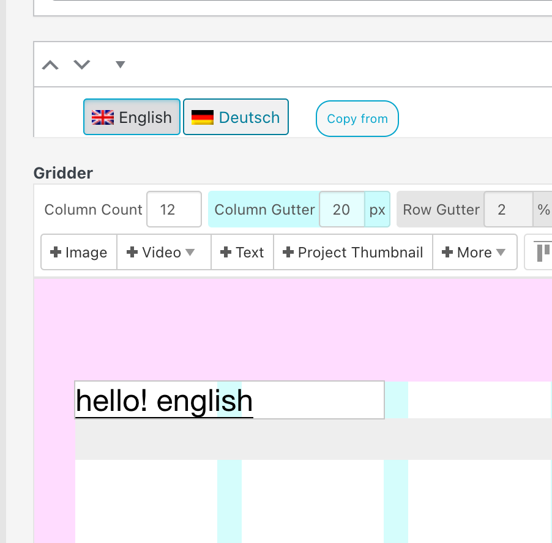Add an image using the + Image button
The width and height of the screenshot is (552, 543).
tap(78, 252)
